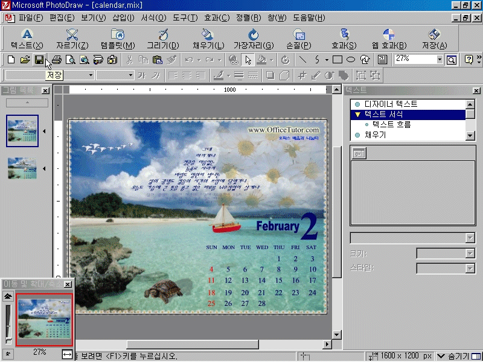The height and width of the screenshot is (362, 483).
Task: Open the Effects (효과) visual menu
Action: (x=344, y=39)
